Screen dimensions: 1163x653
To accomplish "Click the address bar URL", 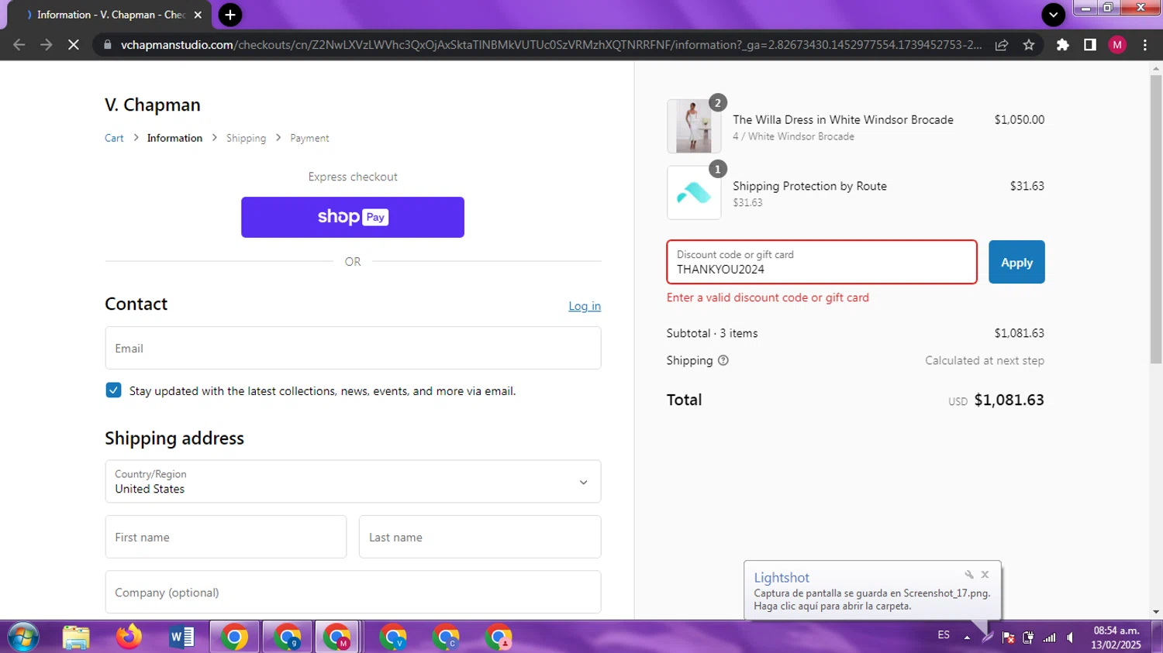I will [550, 45].
